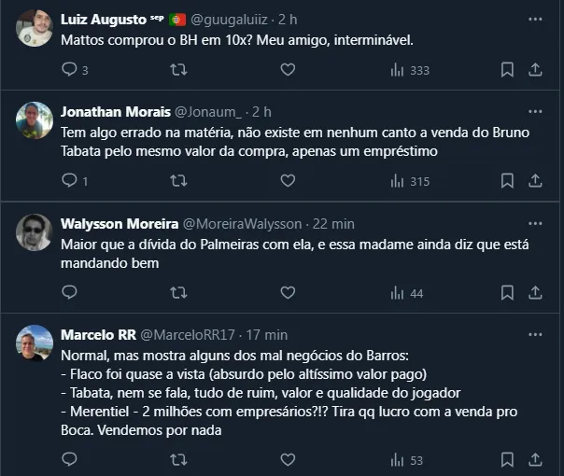Open more options on Jonathan Morais's tweet
Screen dimensions: 564x476
click(x=534, y=112)
